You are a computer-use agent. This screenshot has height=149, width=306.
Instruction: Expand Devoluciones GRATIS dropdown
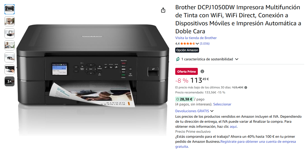pos(212,111)
